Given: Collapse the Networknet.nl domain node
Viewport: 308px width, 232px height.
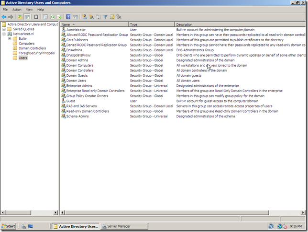Looking at the screenshot, I should [4, 34].
